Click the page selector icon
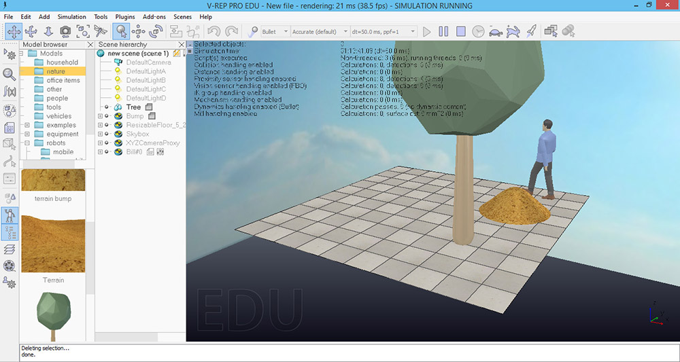This screenshot has height=362, width=680. click(x=551, y=31)
